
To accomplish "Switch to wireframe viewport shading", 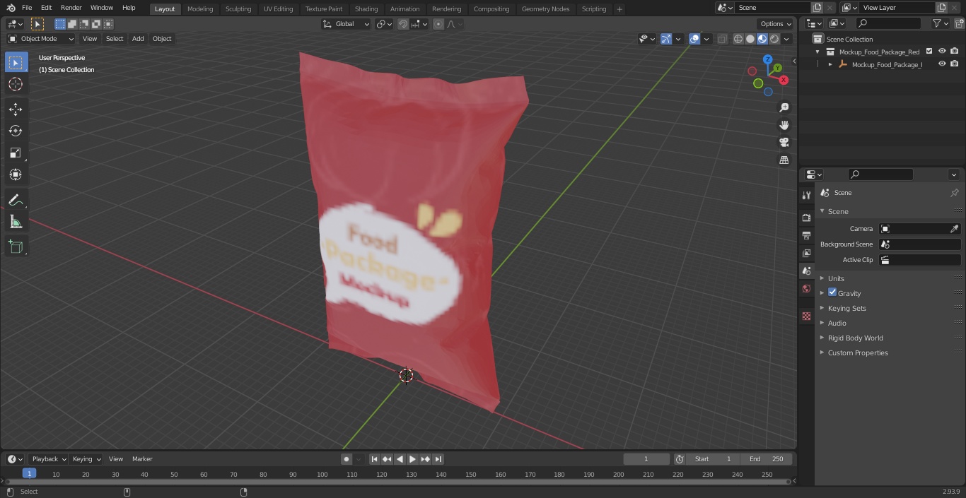I will 738,39.
